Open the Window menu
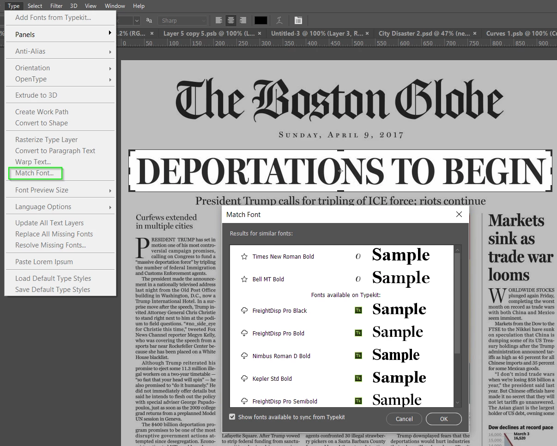557x446 pixels. pyautogui.click(x=115, y=6)
